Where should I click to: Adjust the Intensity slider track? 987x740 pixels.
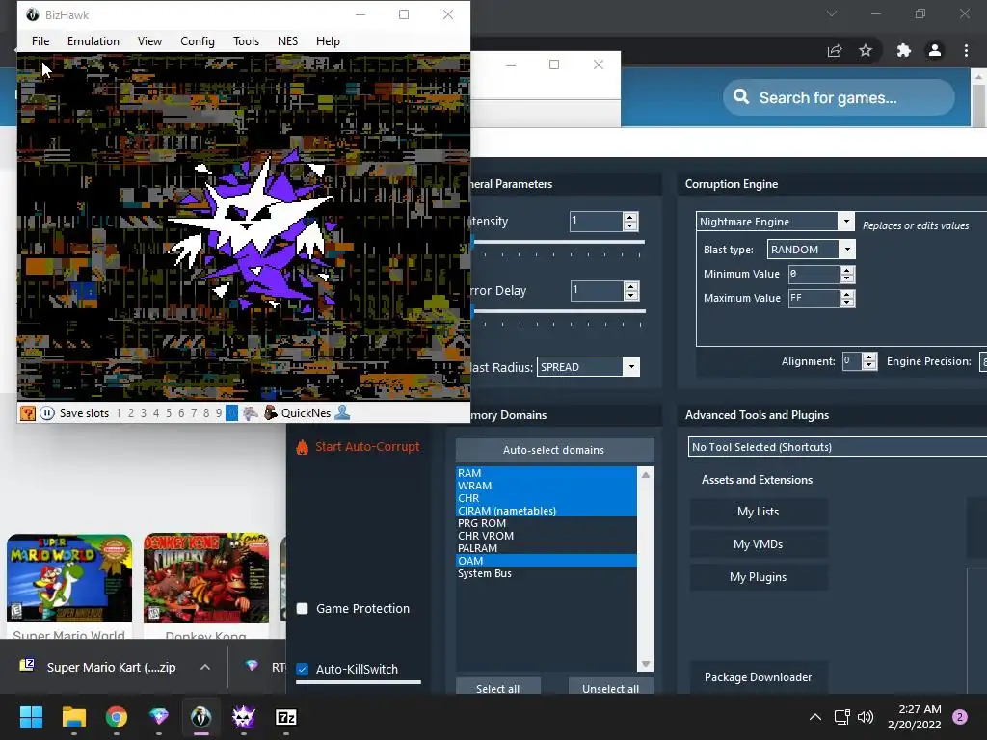[x=558, y=242]
